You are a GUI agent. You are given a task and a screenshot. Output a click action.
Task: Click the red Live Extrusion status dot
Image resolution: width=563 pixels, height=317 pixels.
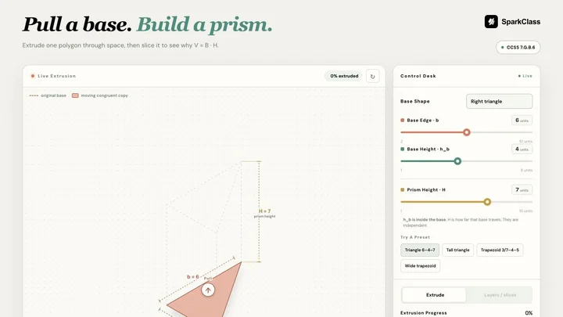tap(33, 76)
